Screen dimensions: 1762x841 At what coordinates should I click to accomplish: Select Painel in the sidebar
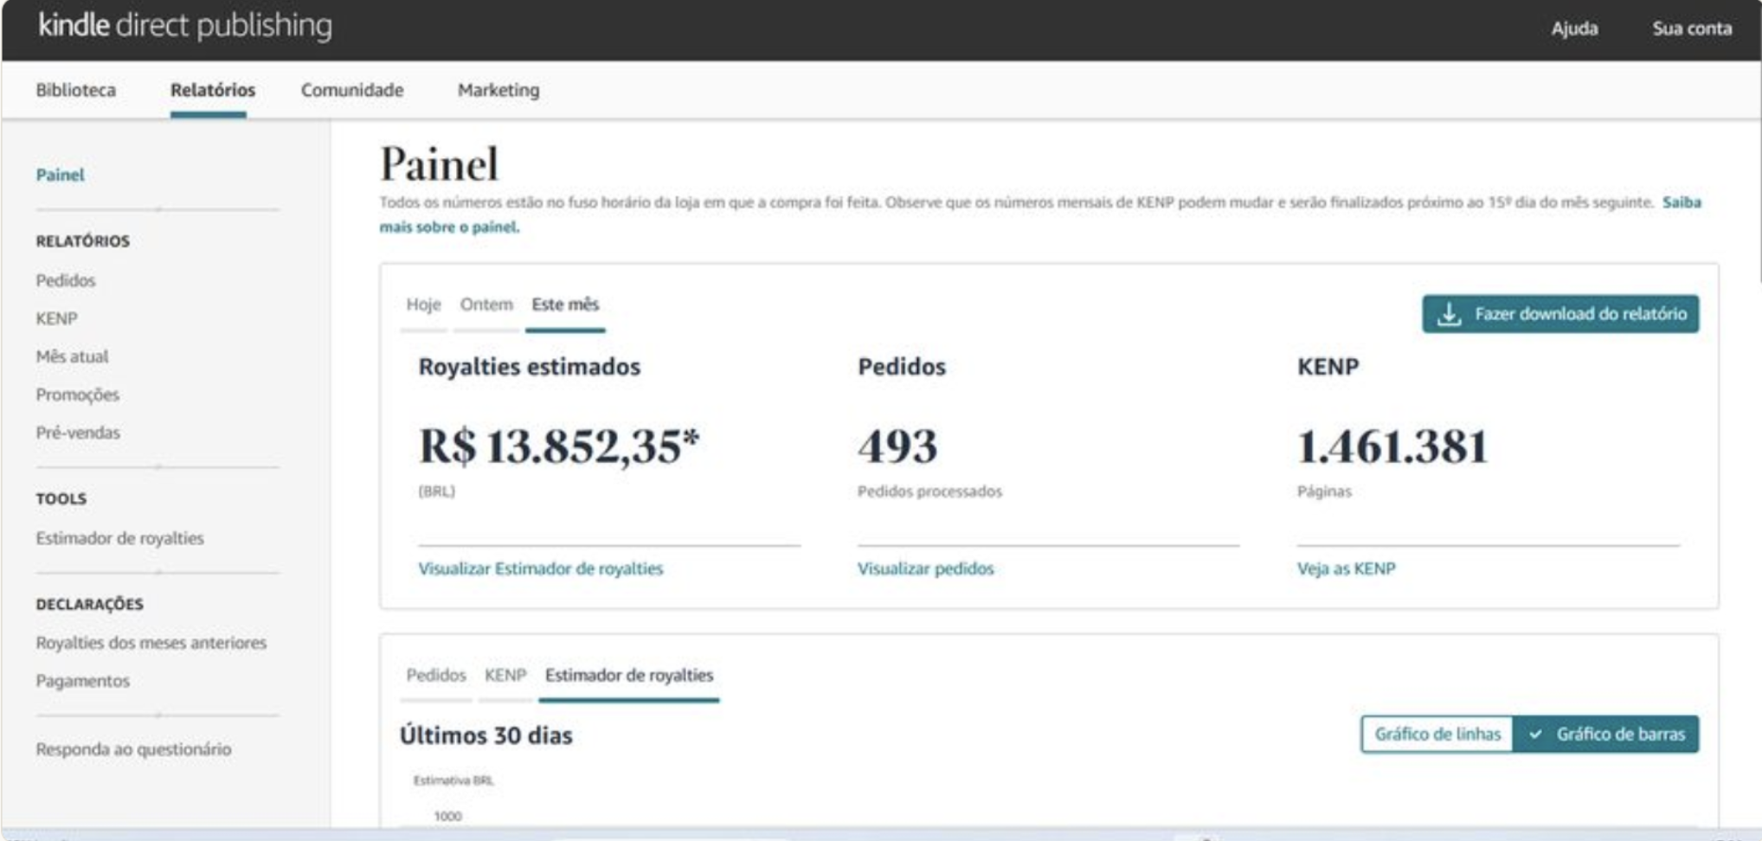tap(61, 175)
